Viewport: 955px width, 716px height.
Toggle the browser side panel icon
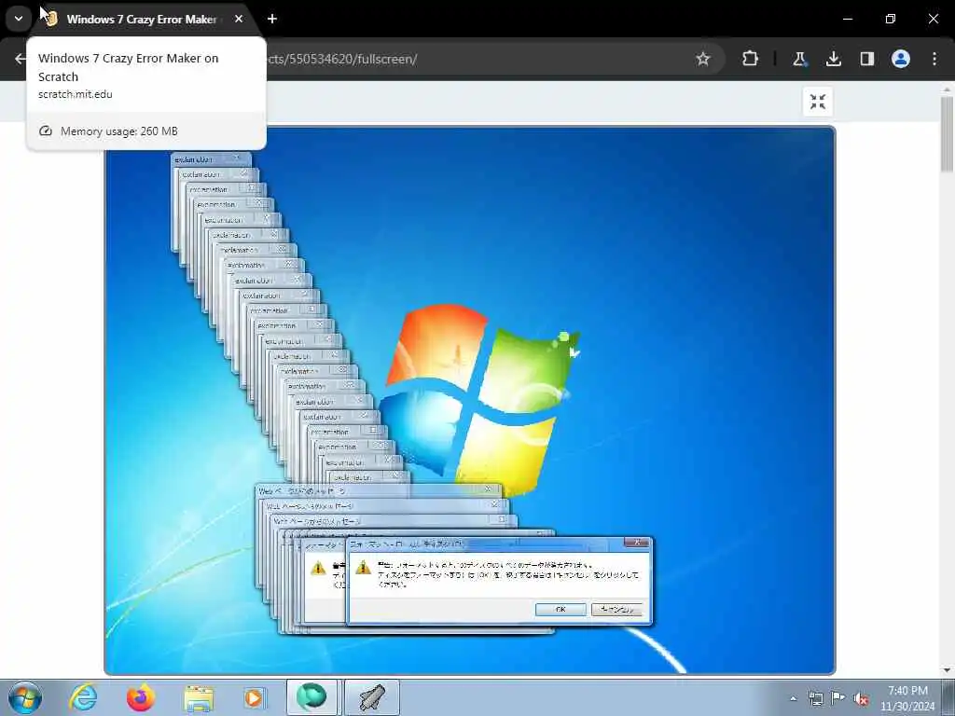pos(866,59)
